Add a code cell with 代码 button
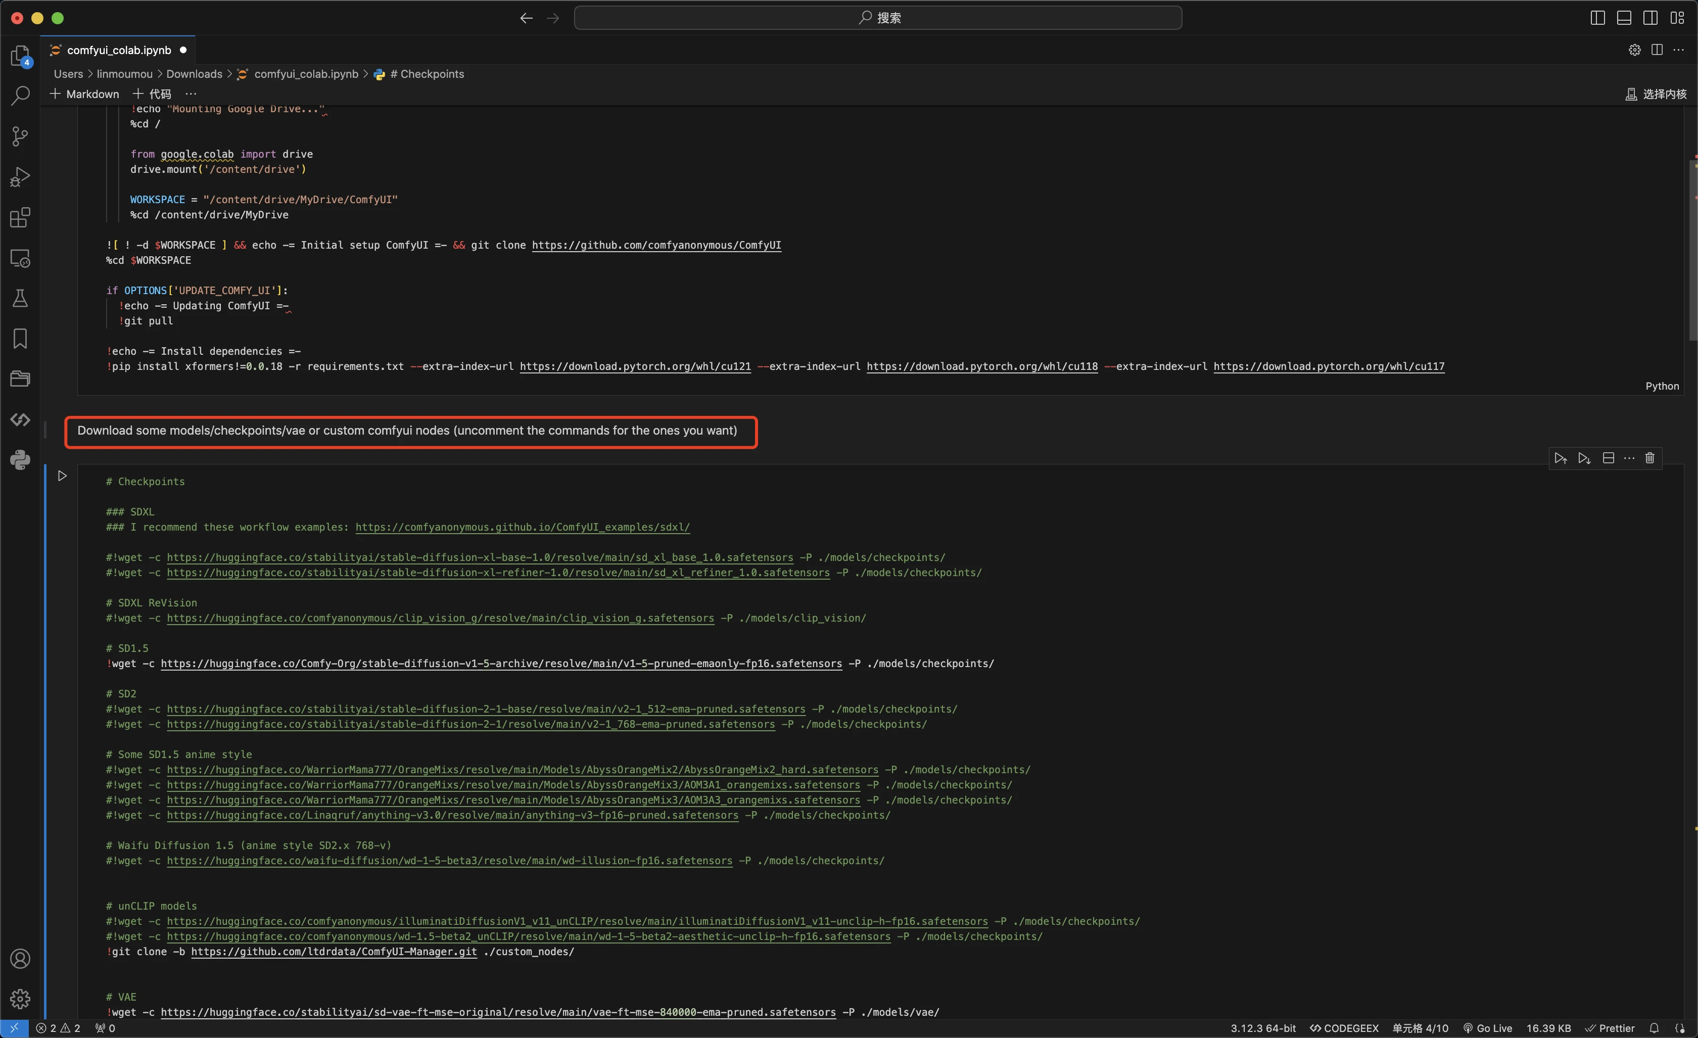This screenshot has height=1038, width=1698. pyautogui.click(x=152, y=93)
